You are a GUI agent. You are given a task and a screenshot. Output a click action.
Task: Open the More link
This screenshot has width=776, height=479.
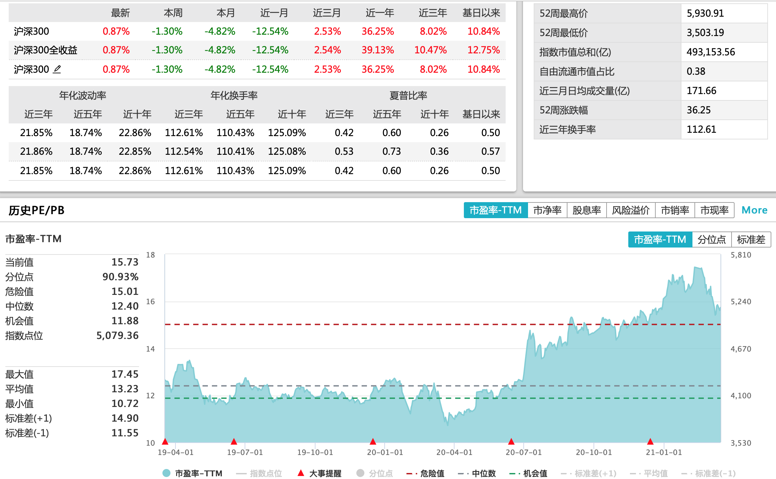click(754, 210)
